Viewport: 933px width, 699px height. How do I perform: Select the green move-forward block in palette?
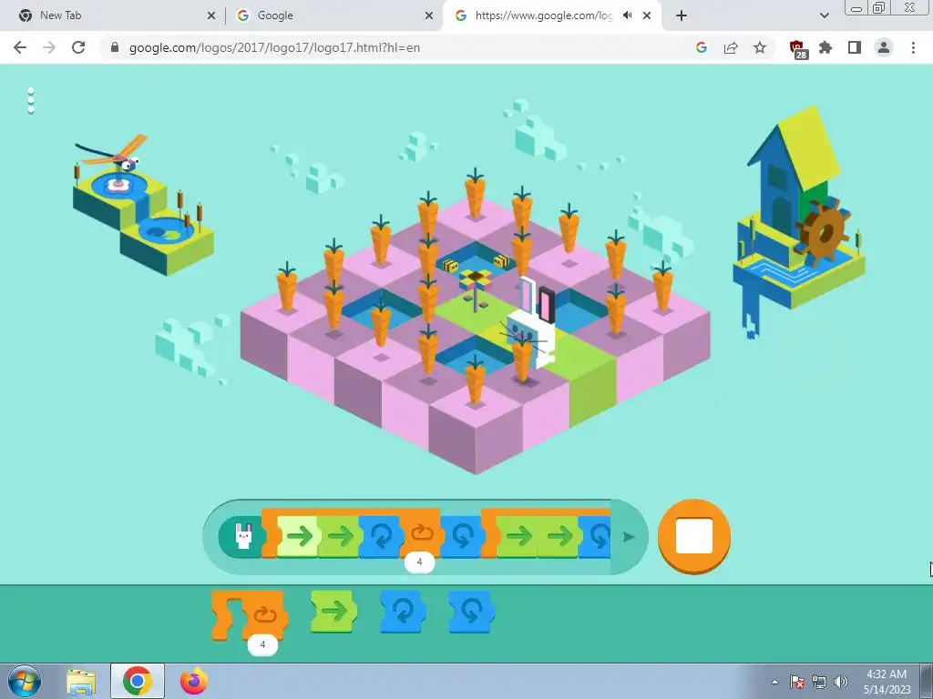(333, 611)
